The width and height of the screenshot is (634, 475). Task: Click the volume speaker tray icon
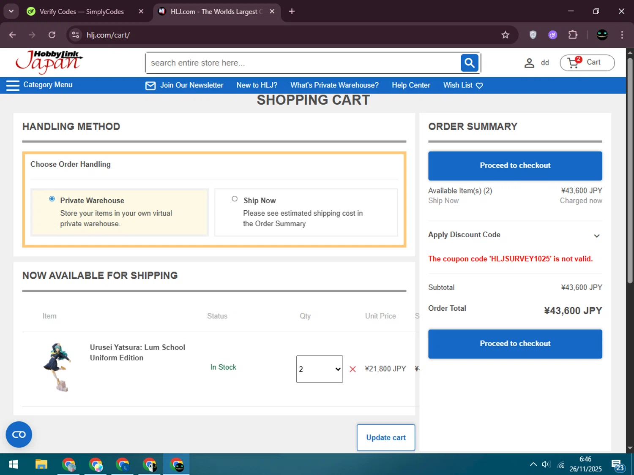(547, 464)
